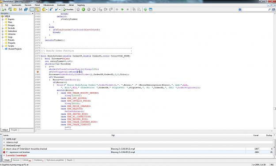The height and width of the screenshot is (166, 276).
Task: Toggle the Navigator panel toolbar button
Action: (x=32, y=10)
